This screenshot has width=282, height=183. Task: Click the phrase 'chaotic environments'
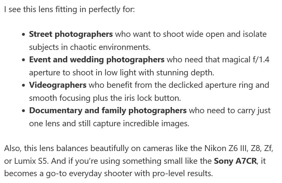[x=110, y=47]
